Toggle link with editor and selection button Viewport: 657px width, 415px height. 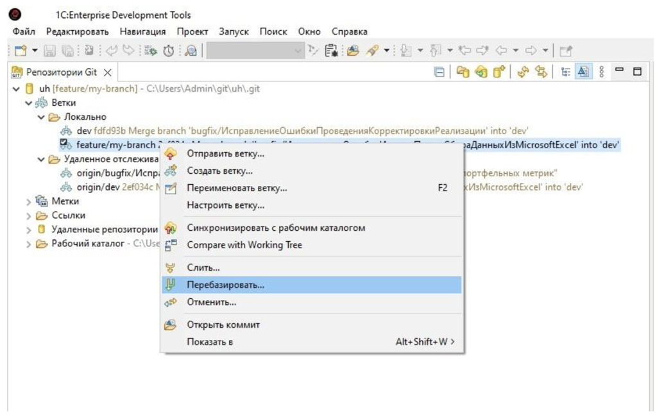tap(541, 72)
